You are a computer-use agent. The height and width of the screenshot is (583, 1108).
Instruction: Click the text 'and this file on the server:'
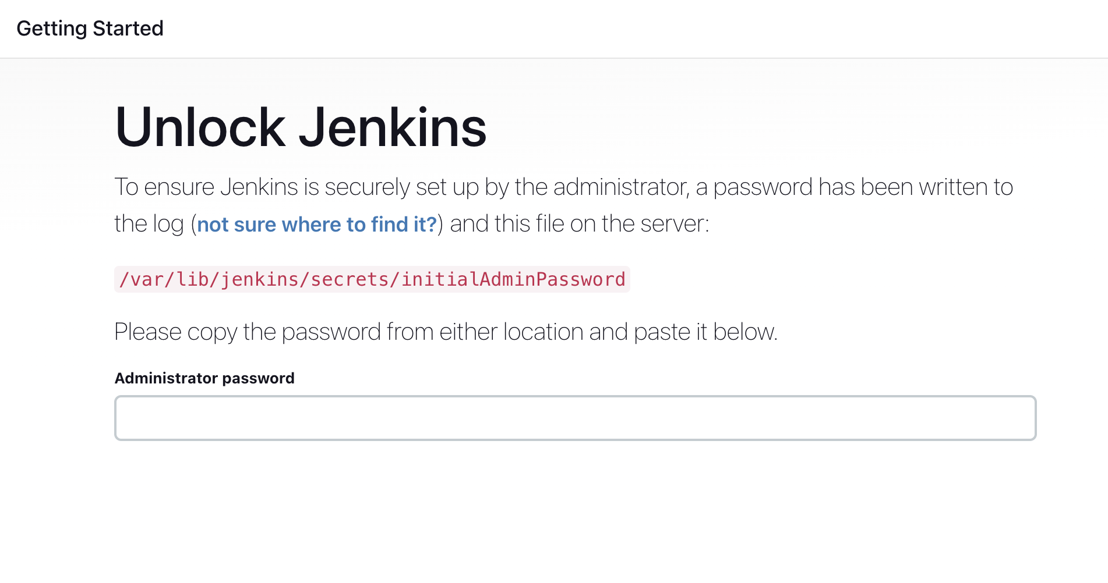580,224
